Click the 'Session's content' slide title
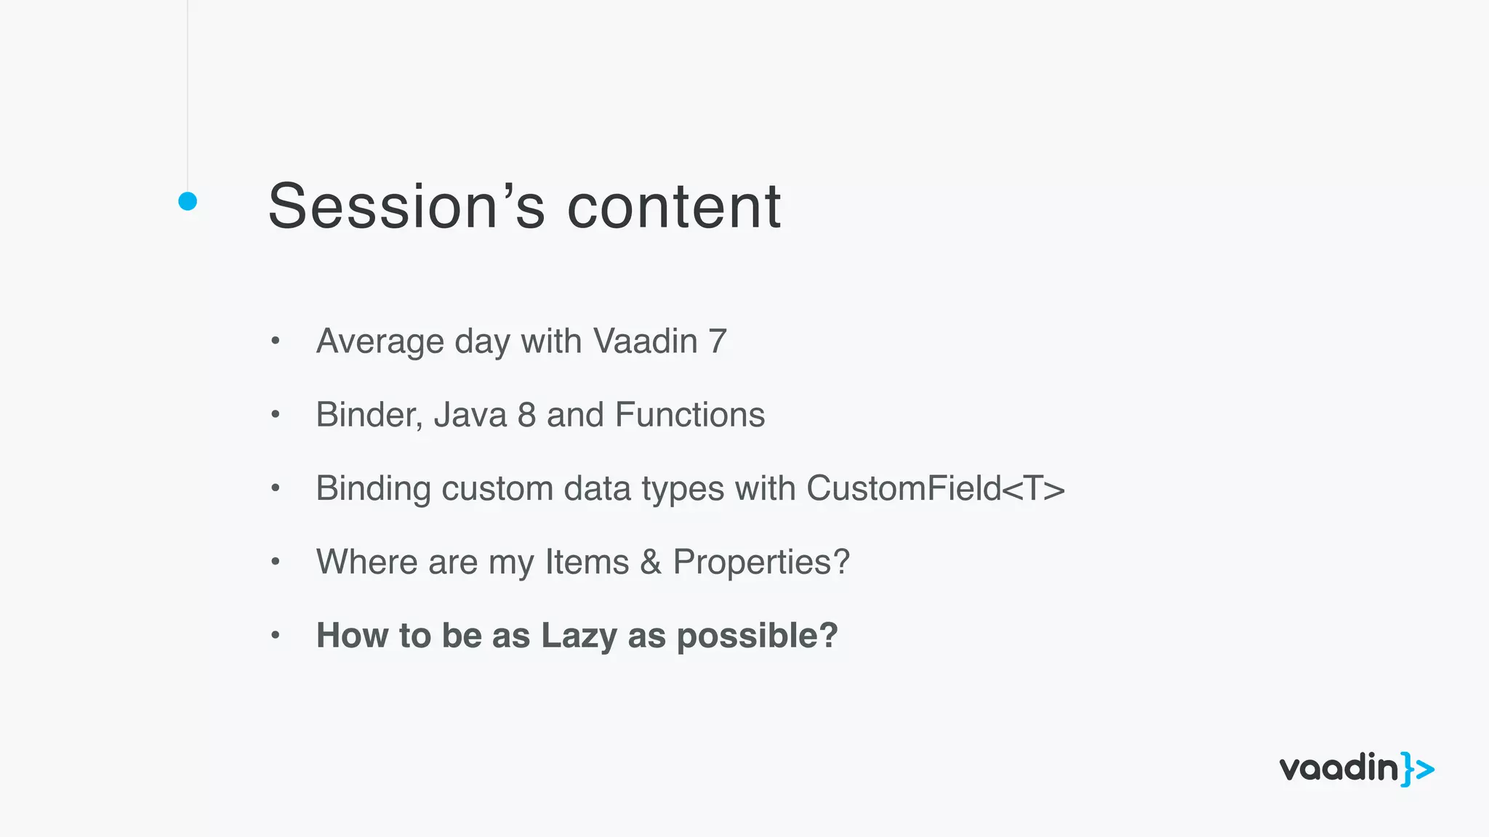The height and width of the screenshot is (837, 1489). tap(524, 206)
